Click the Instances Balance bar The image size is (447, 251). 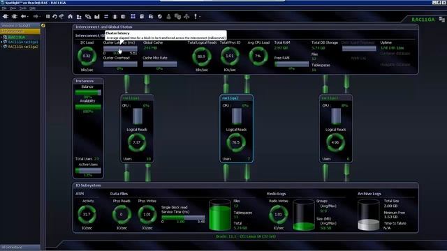pos(88,93)
